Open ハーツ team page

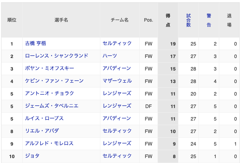[110, 56]
